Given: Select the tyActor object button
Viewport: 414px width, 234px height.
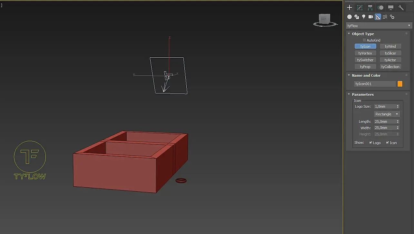Looking at the screenshot, I should (390, 60).
